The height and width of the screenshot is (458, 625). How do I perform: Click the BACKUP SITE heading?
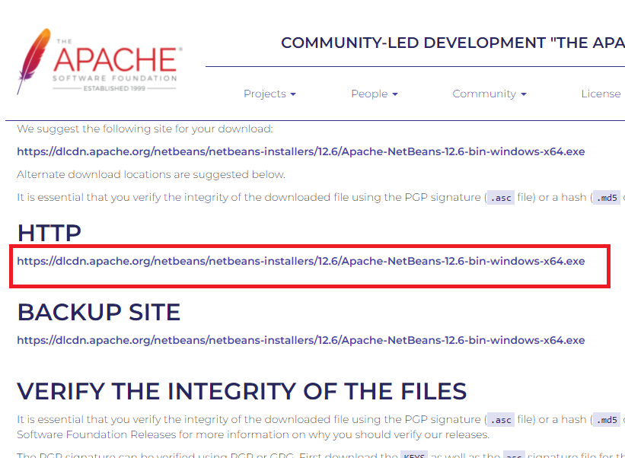(x=99, y=312)
